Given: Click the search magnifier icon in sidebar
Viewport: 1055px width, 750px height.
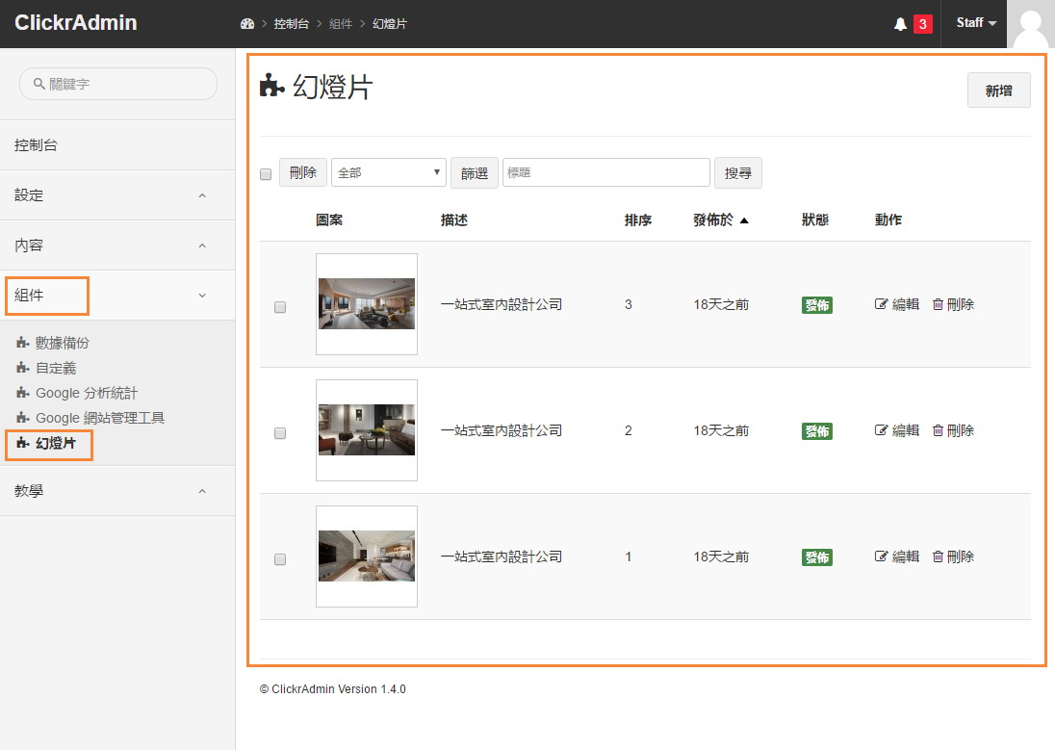Looking at the screenshot, I should (39, 84).
